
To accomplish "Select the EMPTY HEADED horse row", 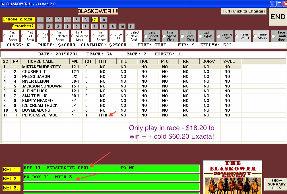I will tap(121, 101).
